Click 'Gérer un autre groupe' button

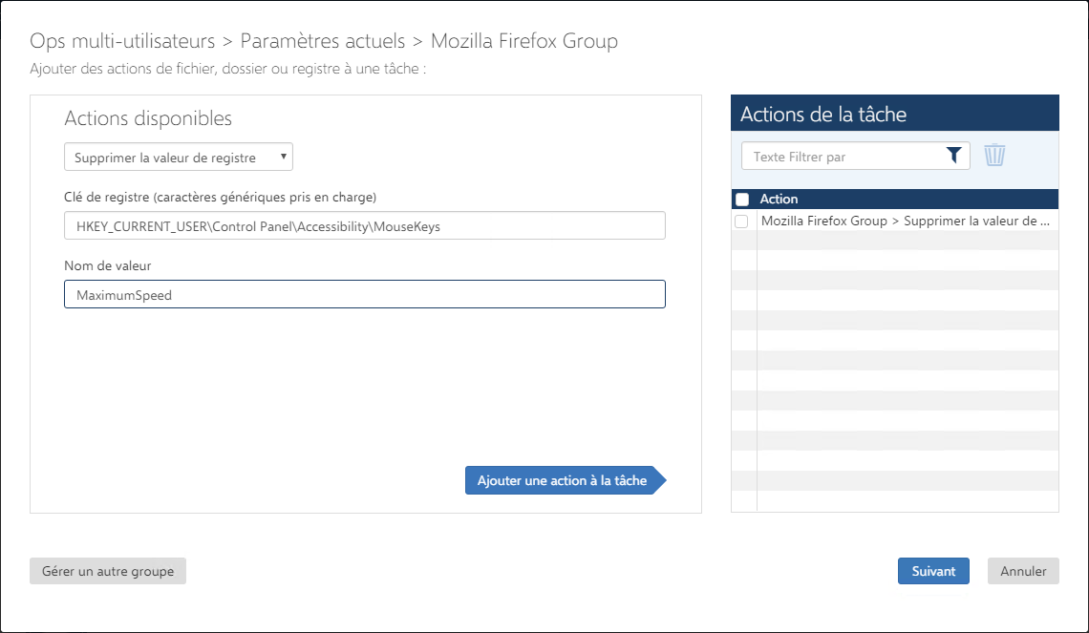pyautogui.click(x=108, y=571)
